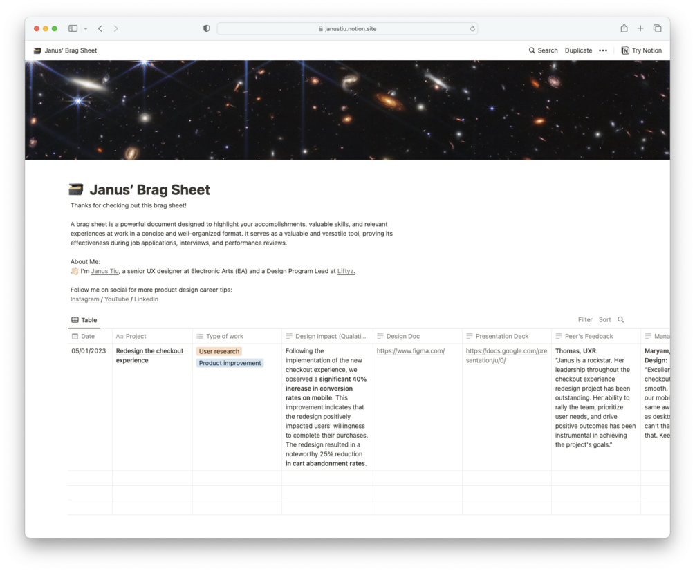The height and width of the screenshot is (571, 695).
Task: Click the janustiu.notion.site address bar
Action: [x=347, y=29]
